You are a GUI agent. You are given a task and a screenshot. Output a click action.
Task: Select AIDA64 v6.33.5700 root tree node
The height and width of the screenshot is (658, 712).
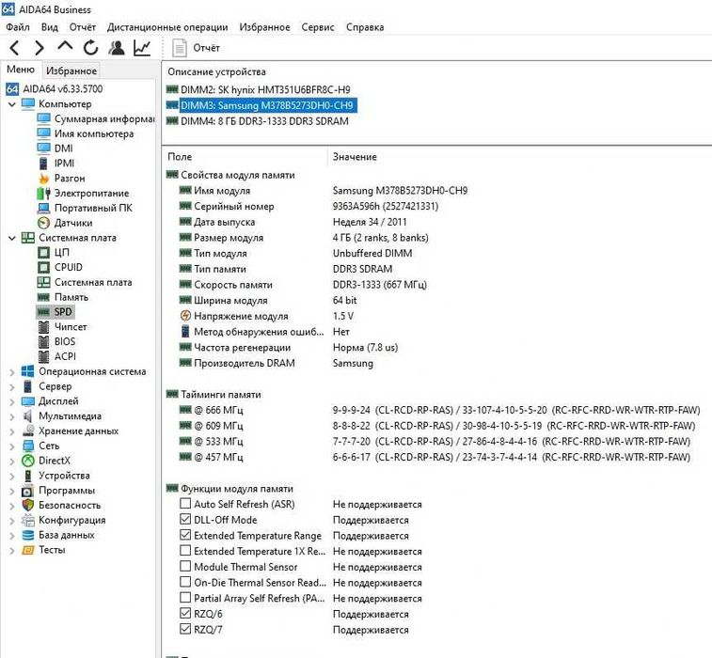click(x=63, y=88)
